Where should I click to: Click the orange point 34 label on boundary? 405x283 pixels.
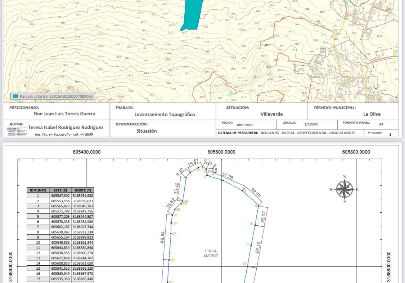click(x=186, y=201)
